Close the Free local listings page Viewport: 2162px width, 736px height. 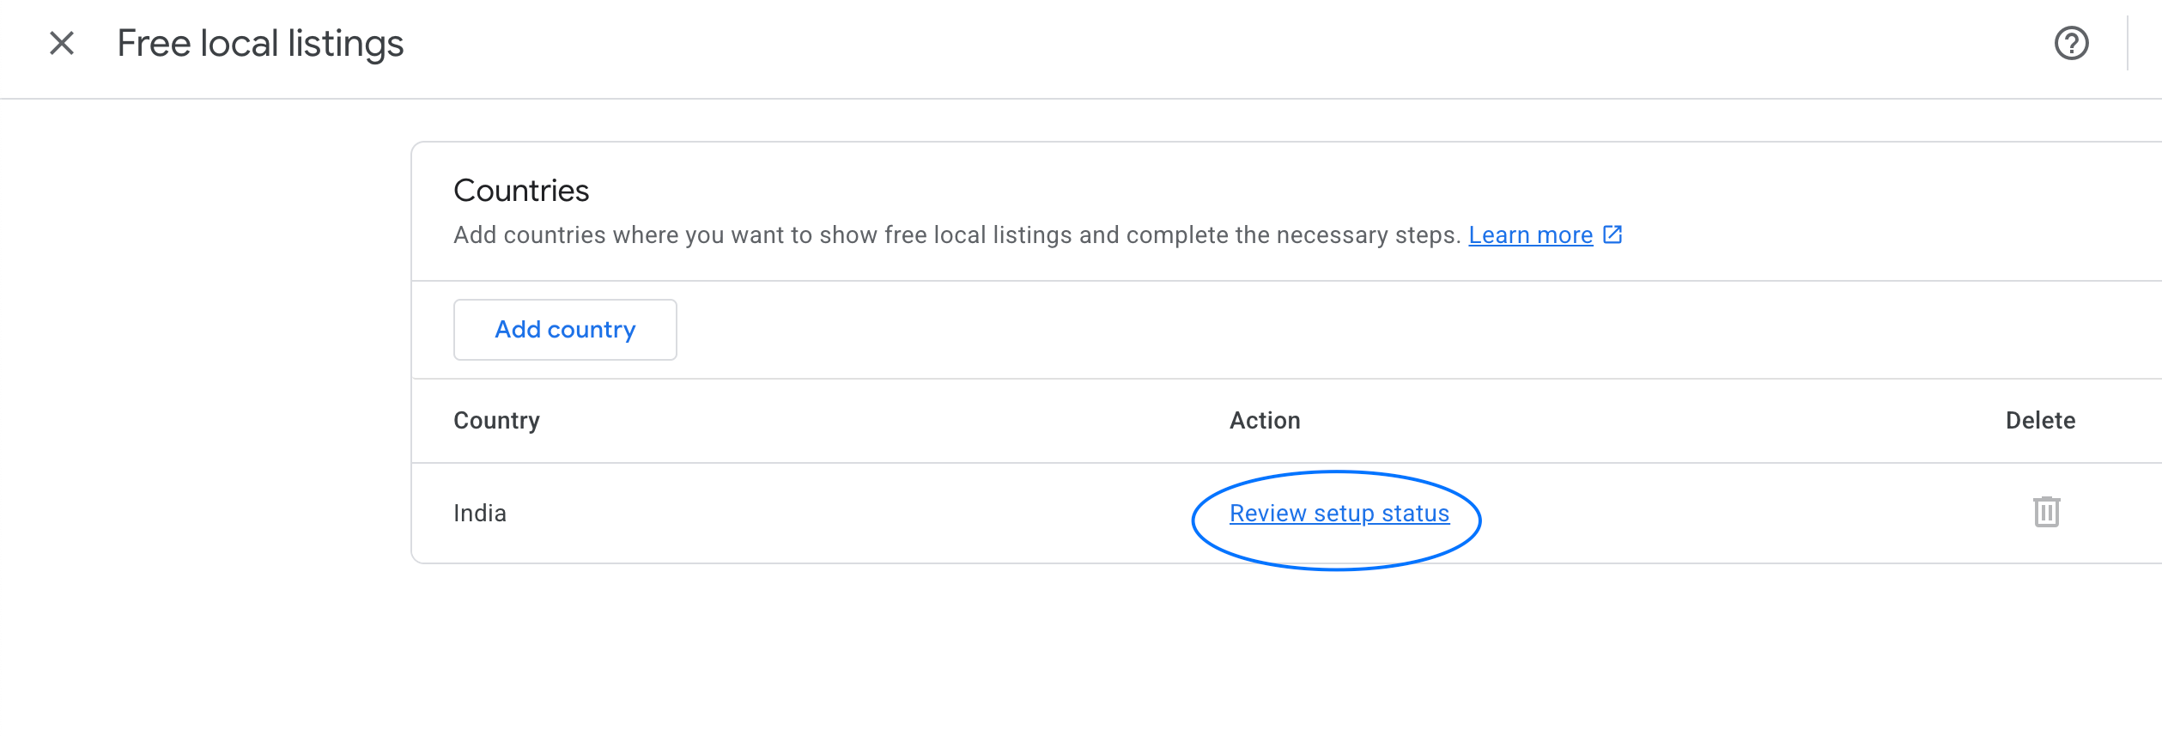click(x=62, y=43)
